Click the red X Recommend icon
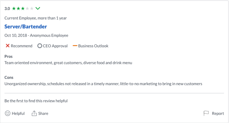 click(x=7, y=46)
